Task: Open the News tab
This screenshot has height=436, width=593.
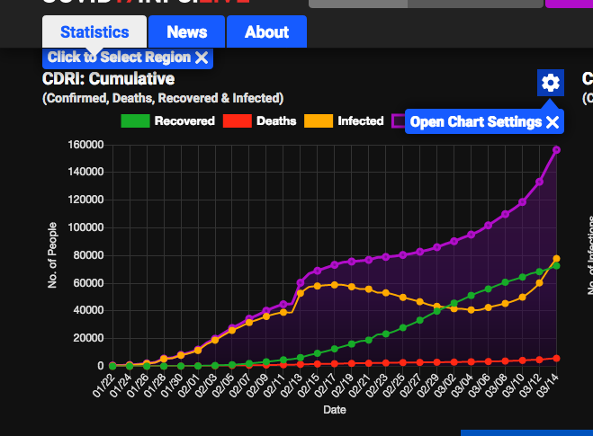Action: (x=186, y=32)
